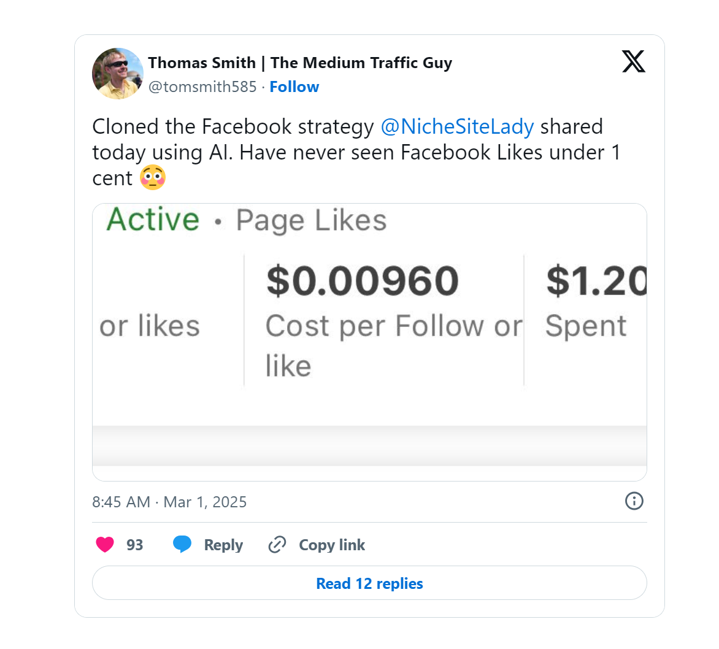719x649 pixels.
Task: Click the 93 likes count
Action: tap(134, 545)
